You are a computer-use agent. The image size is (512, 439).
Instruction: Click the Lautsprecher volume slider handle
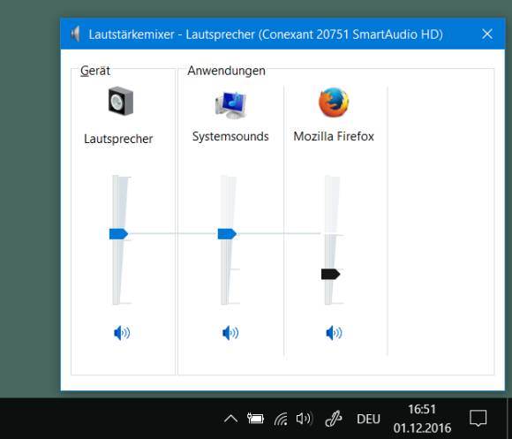point(118,234)
